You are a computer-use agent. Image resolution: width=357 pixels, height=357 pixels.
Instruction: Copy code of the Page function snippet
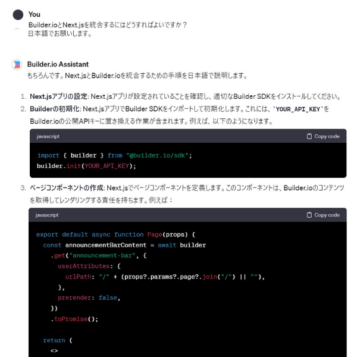pyautogui.click(x=323, y=215)
